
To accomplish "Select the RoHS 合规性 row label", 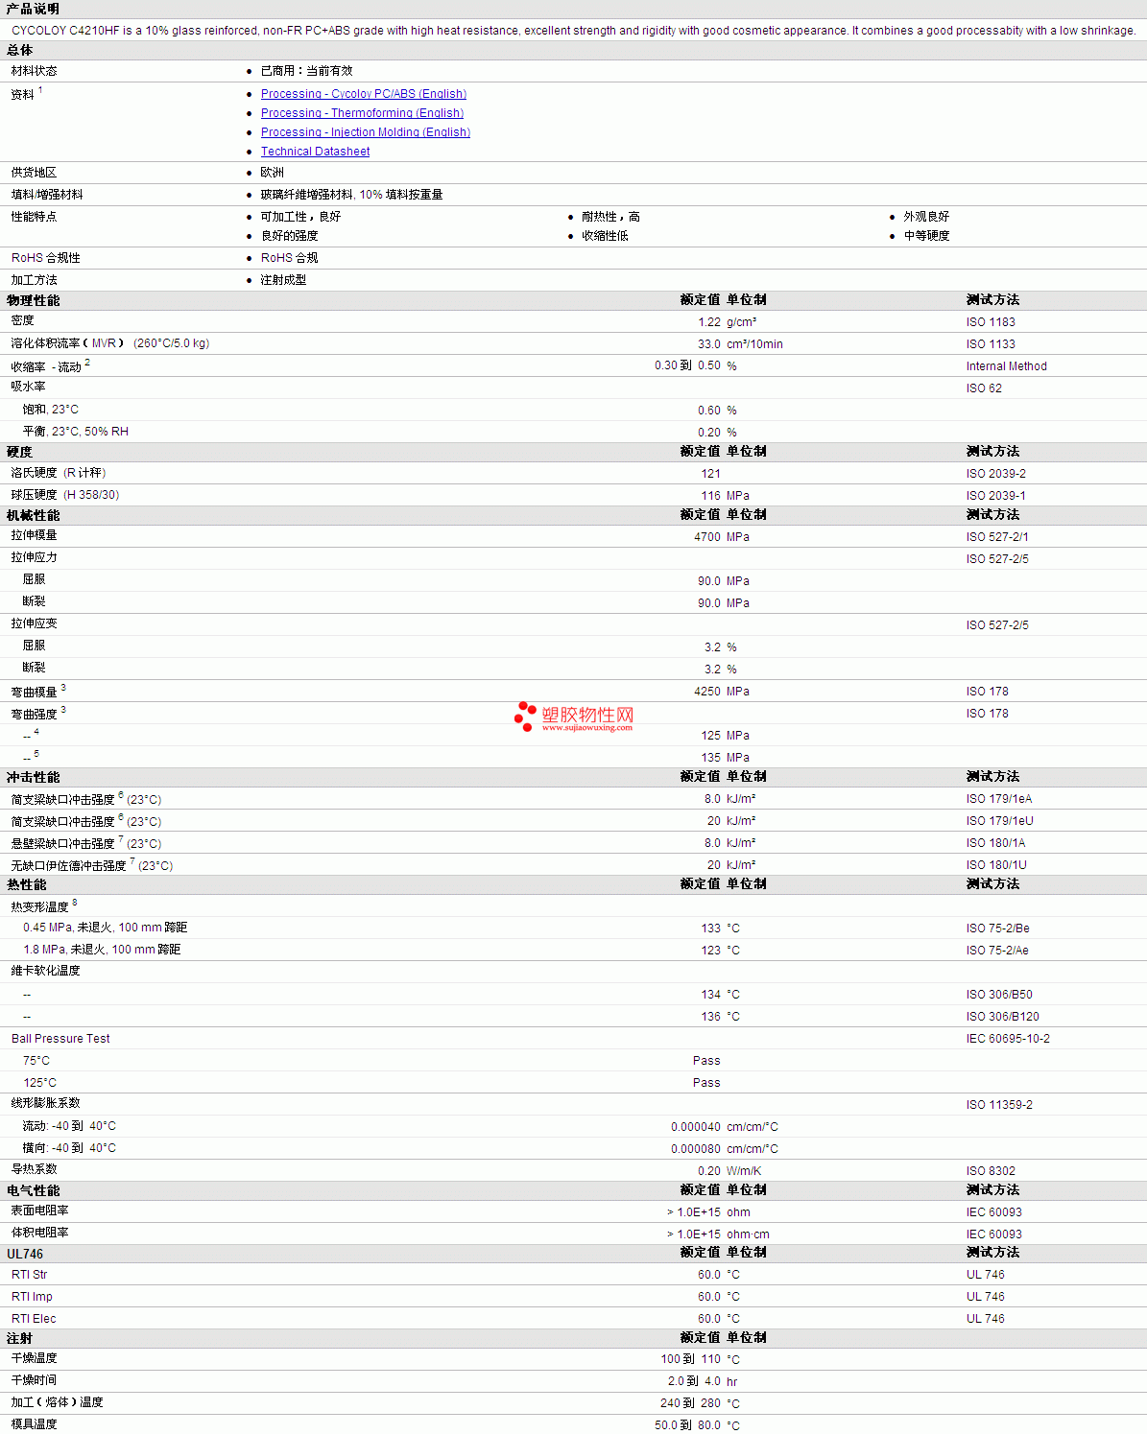I will (x=46, y=258).
